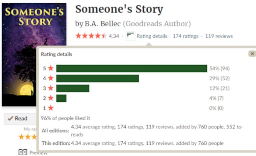Click the open-book Preview icon
The width and height of the screenshot is (256, 156).
click(23, 152)
